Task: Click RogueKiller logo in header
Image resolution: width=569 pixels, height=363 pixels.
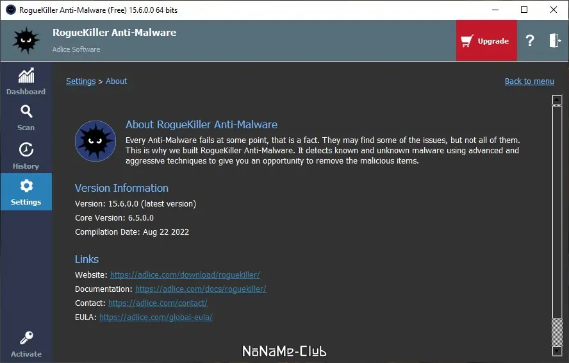Action: (26, 40)
